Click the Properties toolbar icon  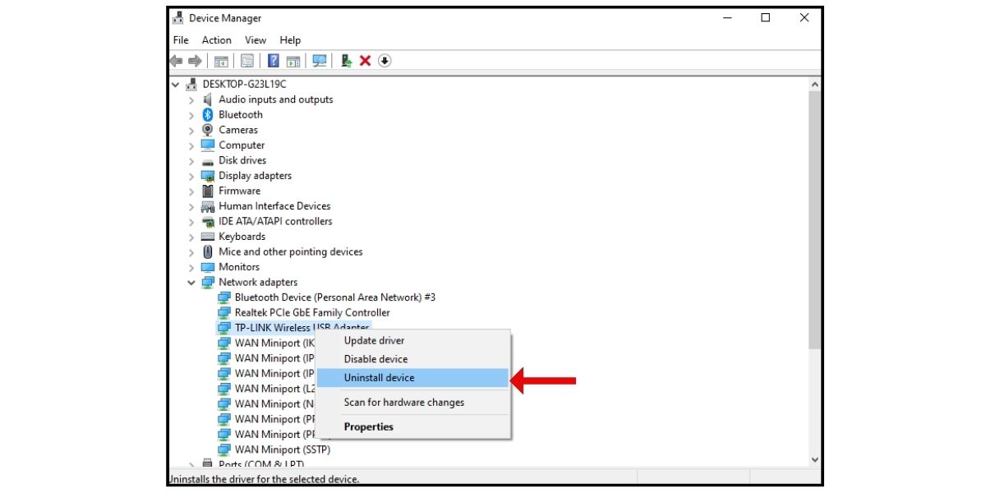click(247, 60)
